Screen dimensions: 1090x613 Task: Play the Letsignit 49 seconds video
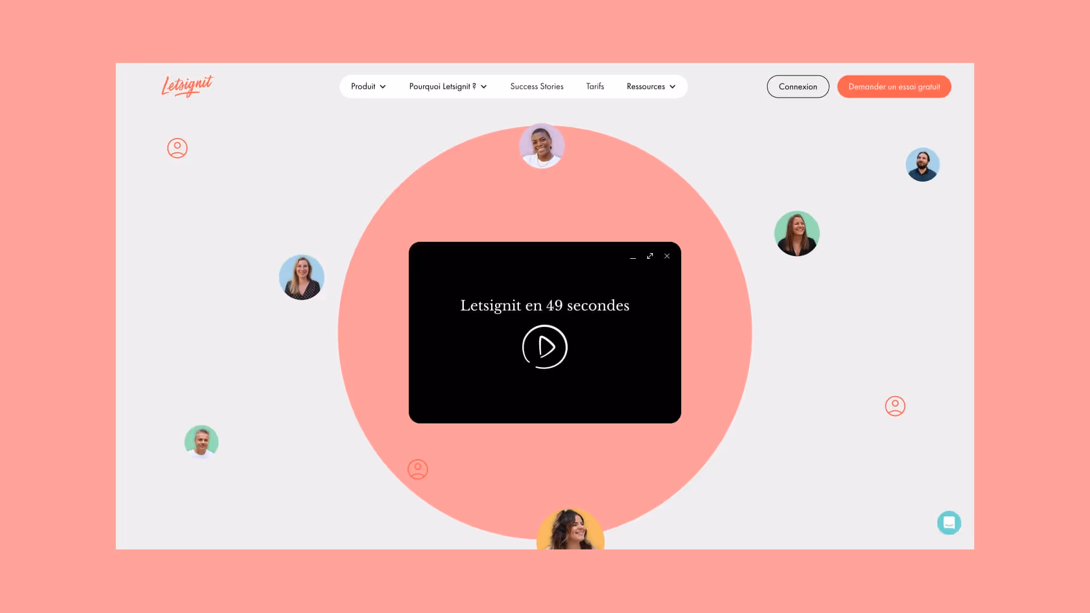point(544,347)
